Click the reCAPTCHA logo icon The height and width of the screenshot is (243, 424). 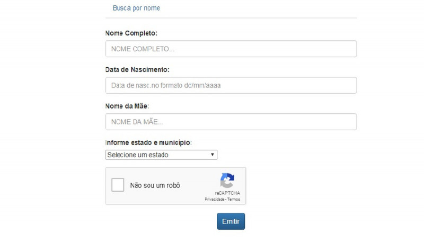pyautogui.click(x=227, y=181)
